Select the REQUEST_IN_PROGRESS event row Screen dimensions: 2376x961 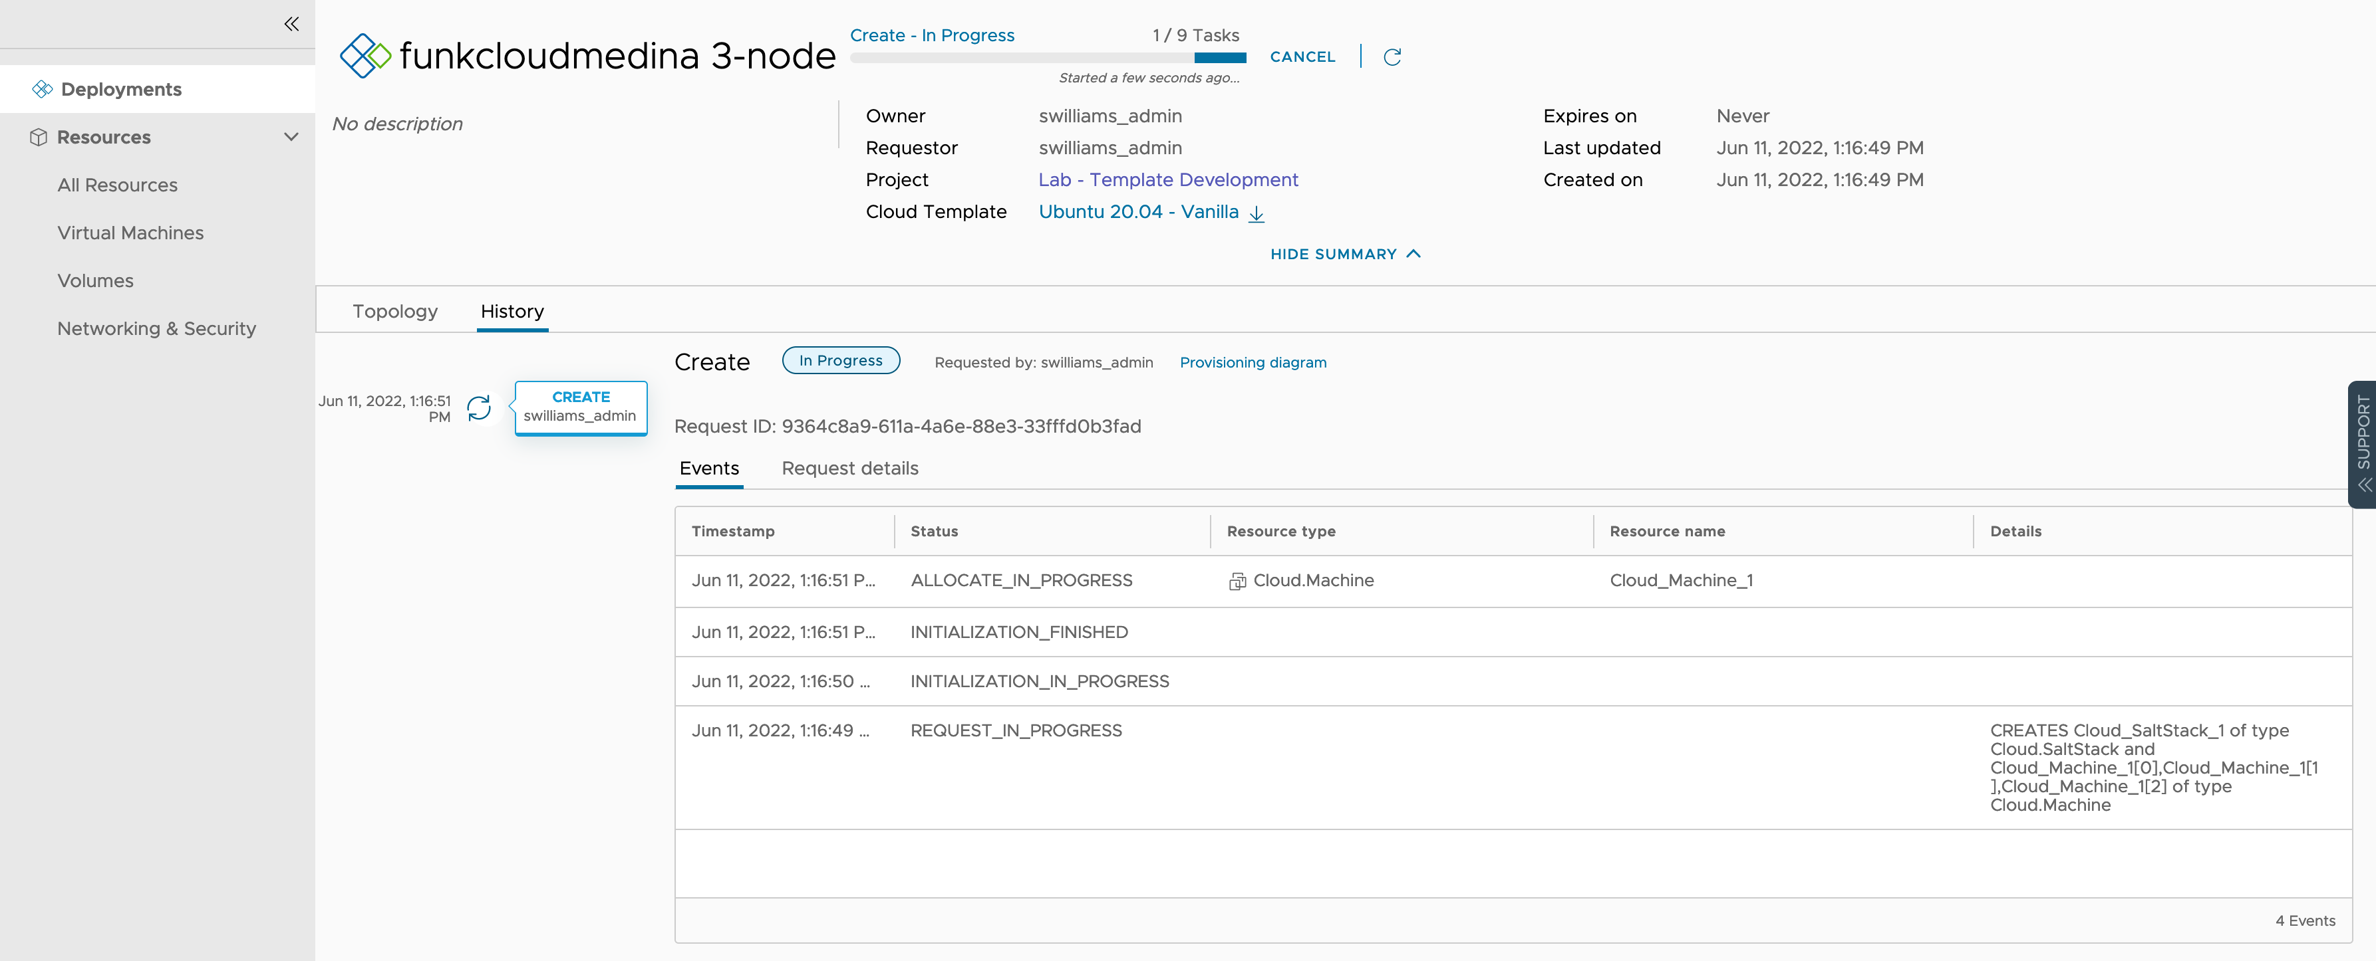[1513, 768]
